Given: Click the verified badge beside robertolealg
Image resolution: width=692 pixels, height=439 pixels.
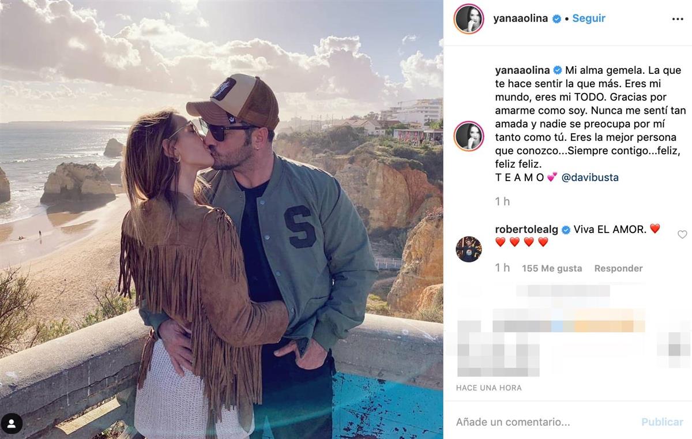Looking at the screenshot, I should click(x=566, y=230).
